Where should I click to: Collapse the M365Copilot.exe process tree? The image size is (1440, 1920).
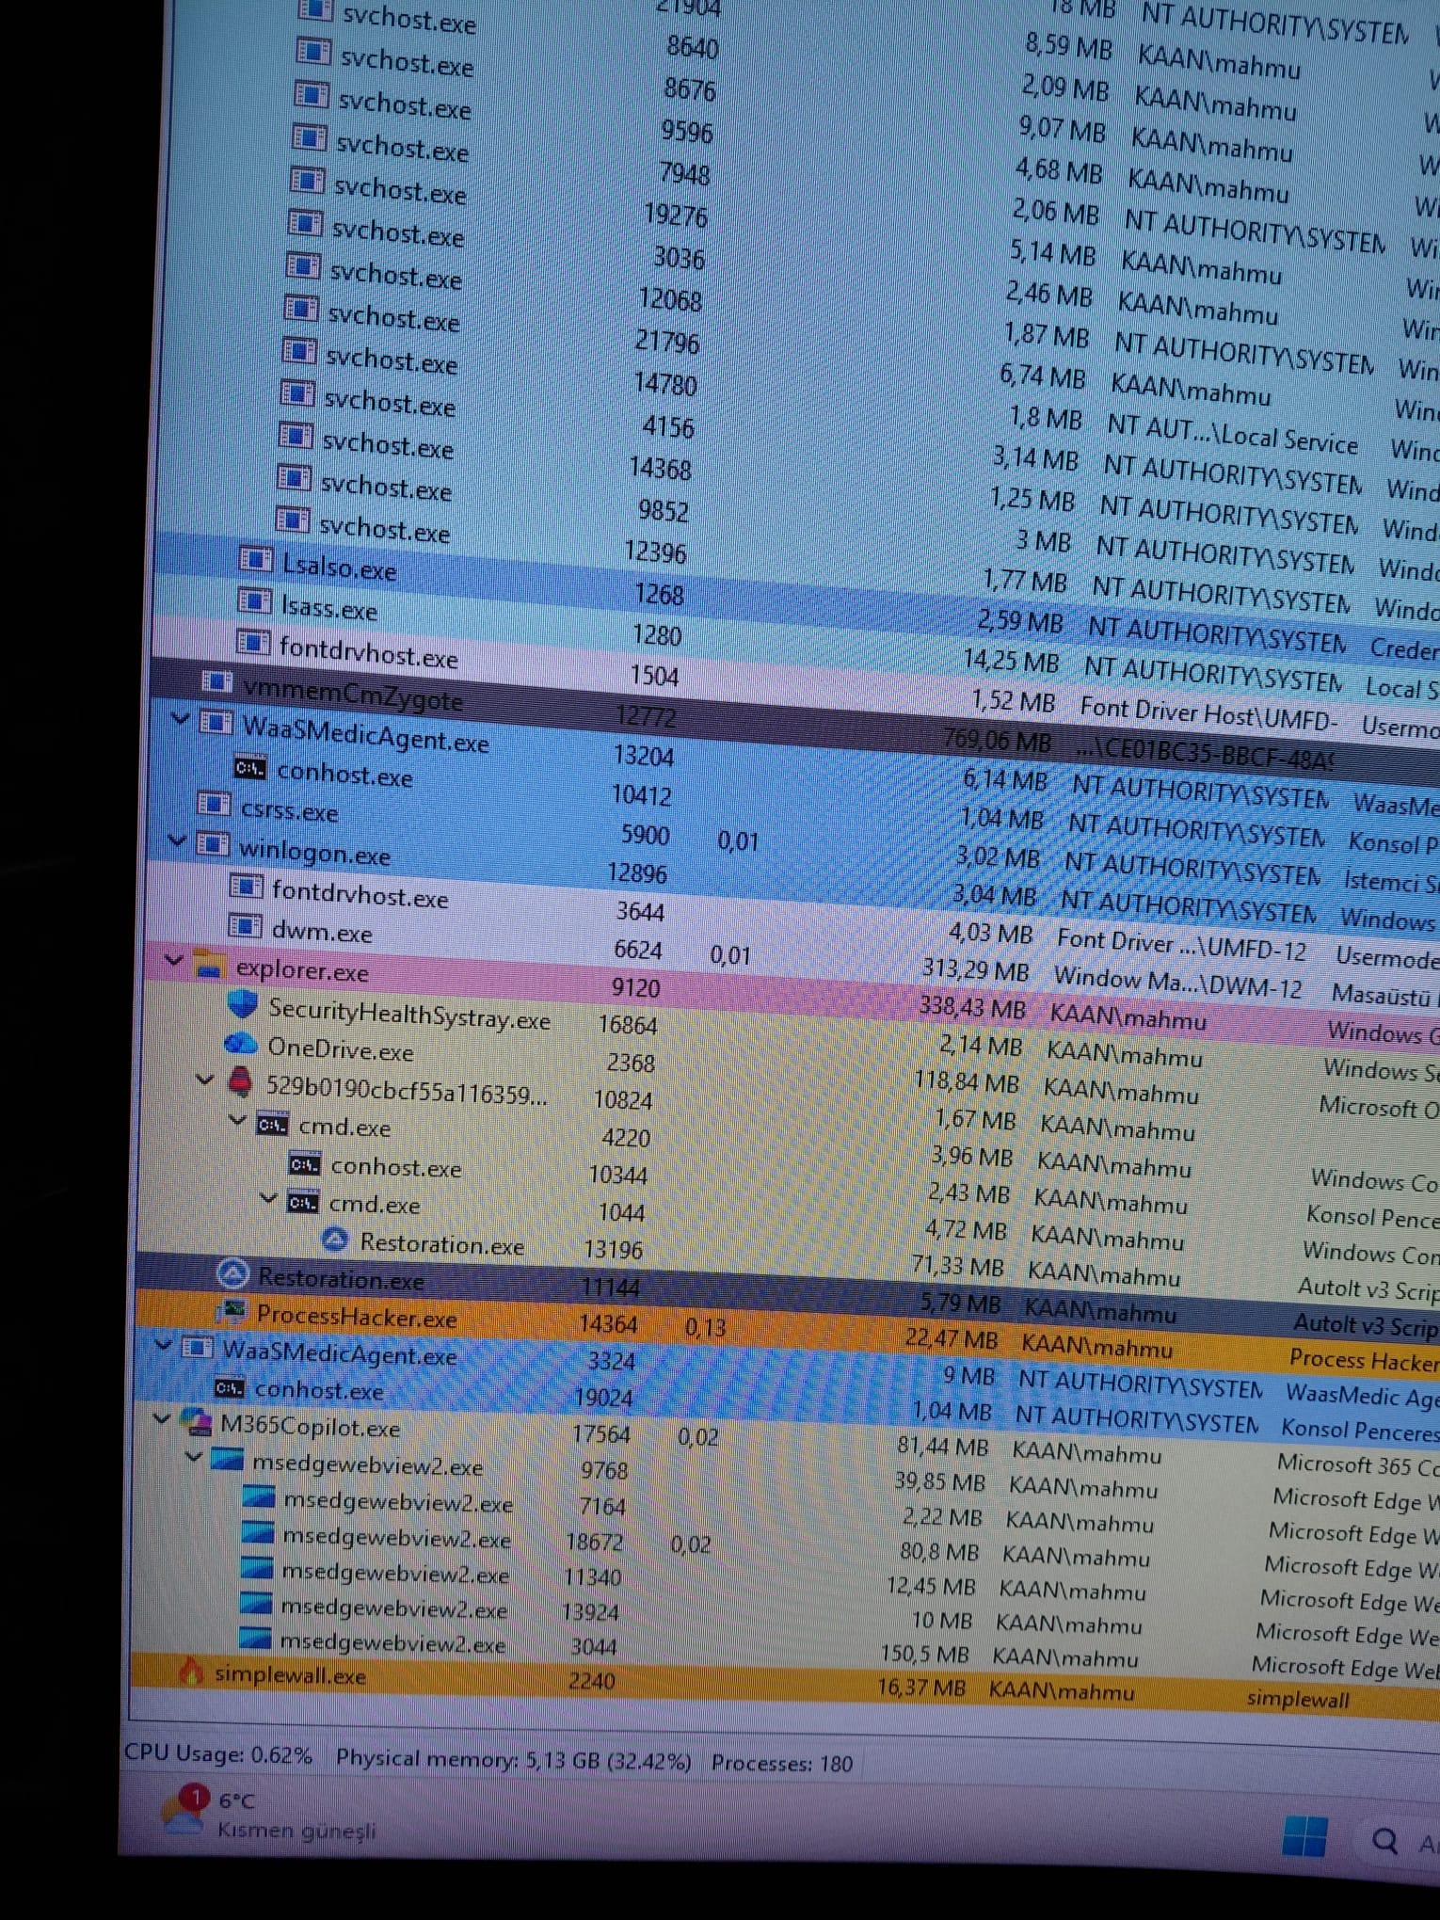[161, 1418]
